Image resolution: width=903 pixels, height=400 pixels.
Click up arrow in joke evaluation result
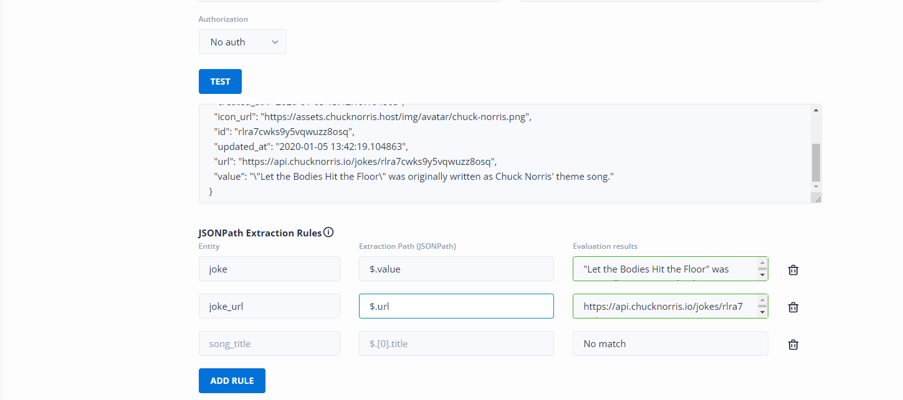(x=763, y=263)
